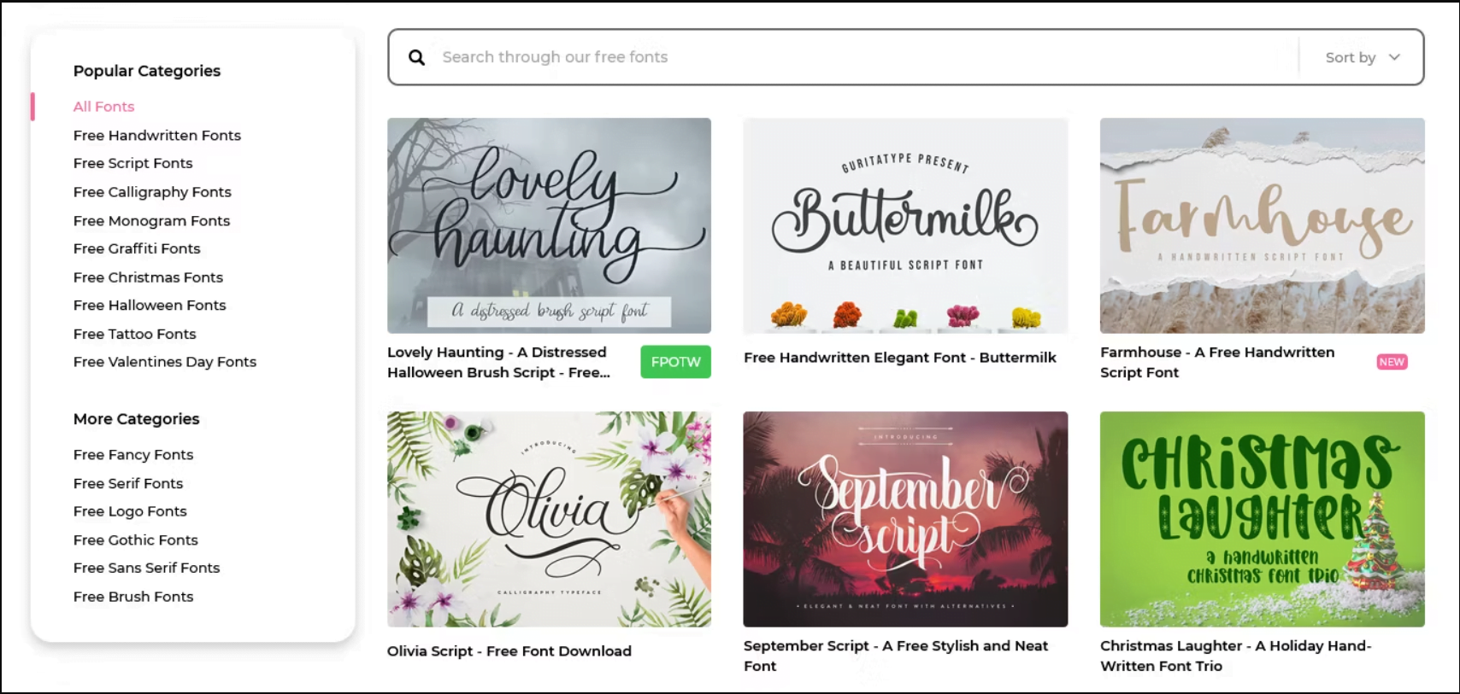
Task: Open the Buttermilk font preview image
Action: 905,225
